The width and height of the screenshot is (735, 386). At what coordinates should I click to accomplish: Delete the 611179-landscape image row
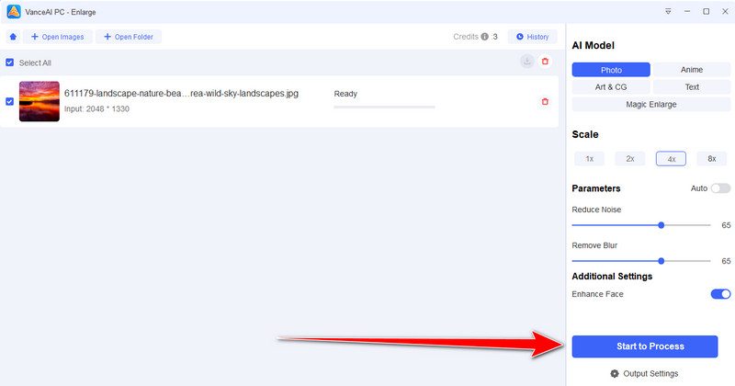point(545,101)
